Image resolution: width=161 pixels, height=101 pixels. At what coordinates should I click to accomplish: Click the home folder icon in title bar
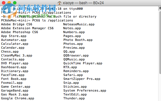pyautogui.click(x=60, y=3)
